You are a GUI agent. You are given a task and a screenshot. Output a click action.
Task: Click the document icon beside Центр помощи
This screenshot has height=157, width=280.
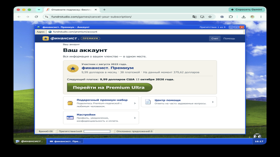pos(148,102)
